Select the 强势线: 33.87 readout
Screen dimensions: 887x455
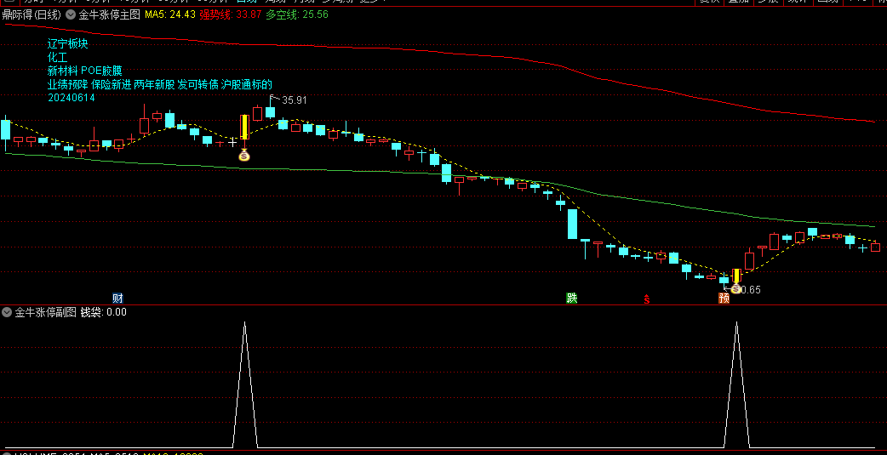230,14
